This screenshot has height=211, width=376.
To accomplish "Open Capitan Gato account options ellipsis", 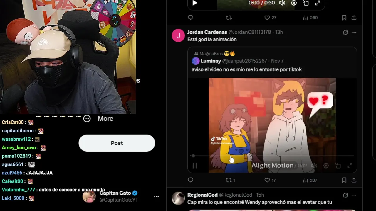I will [156, 196].
